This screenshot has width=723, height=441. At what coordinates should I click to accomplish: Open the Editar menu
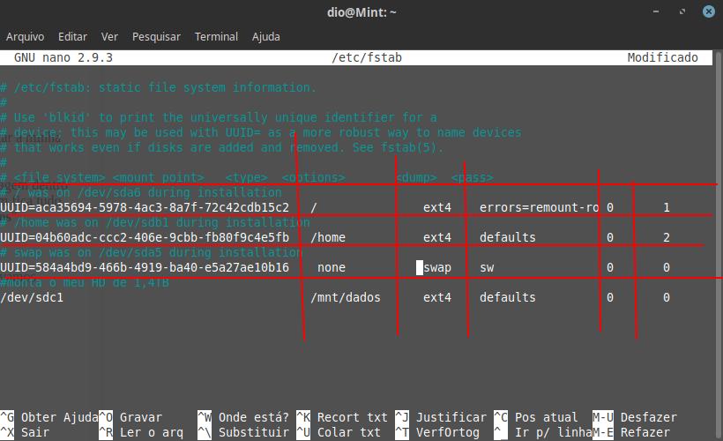[x=72, y=37]
